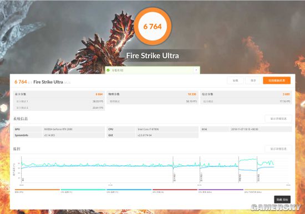This screenshot has height=214, width=305.
Task: Toggle the red GPU load legend line
Action: coord(175,190)
